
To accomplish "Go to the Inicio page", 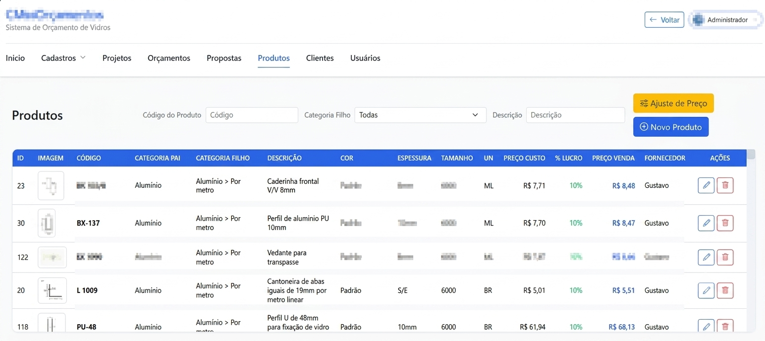I will click(x=15, y=58).
